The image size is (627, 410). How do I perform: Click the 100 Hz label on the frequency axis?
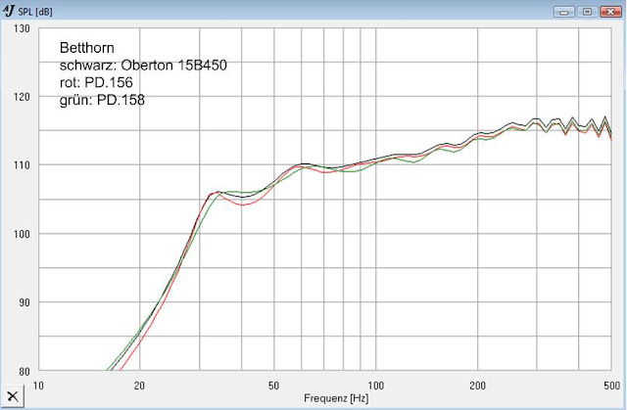click(x=375, y=386)
